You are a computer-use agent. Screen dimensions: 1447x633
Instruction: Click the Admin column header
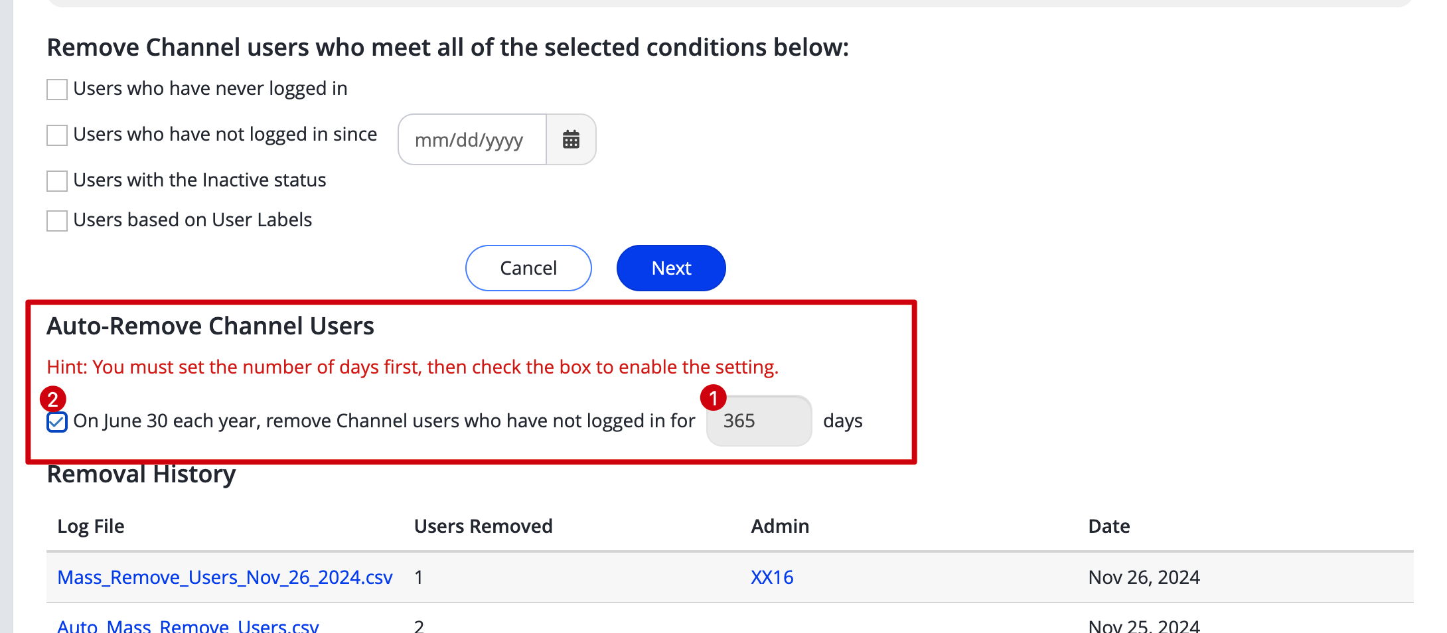pos(780,526)
